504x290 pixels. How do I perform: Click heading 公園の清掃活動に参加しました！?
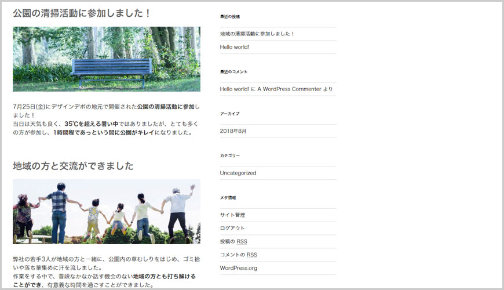pos(82,13)
